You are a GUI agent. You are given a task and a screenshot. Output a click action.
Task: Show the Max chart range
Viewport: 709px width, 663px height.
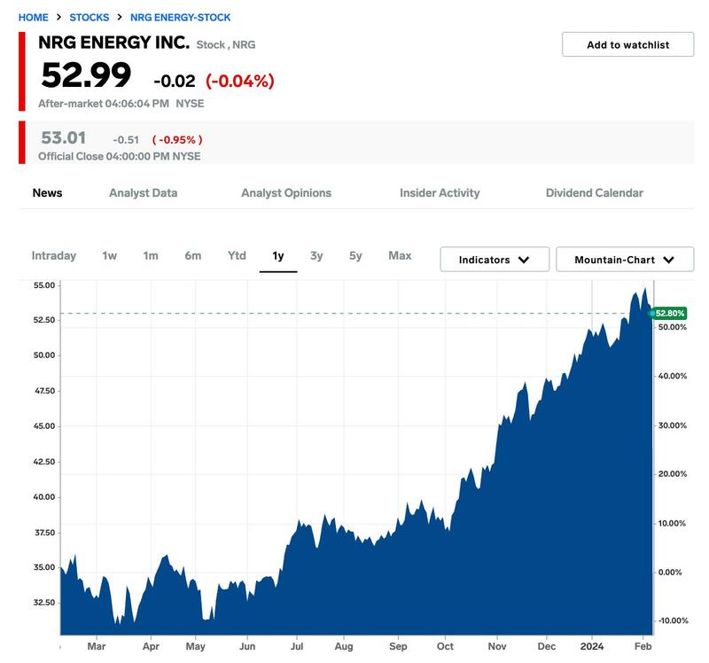(400, 255)
